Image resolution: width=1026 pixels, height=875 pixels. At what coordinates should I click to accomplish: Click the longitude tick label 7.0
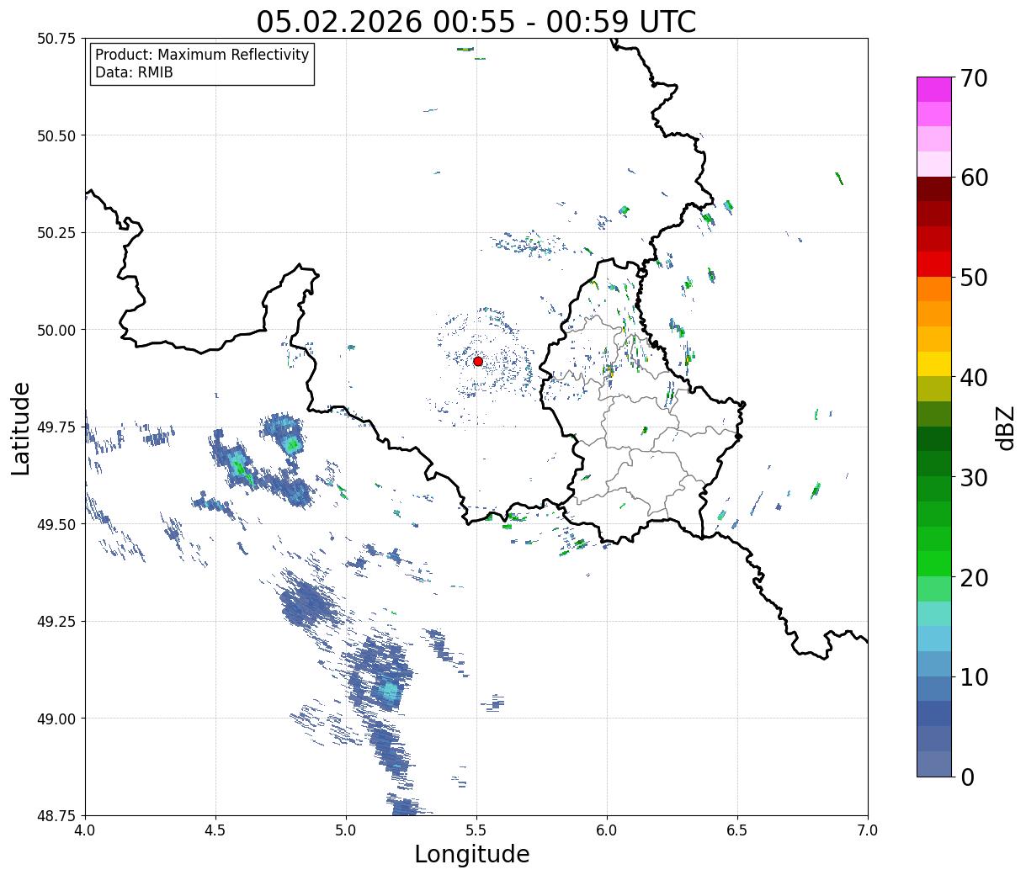click(868, 830)
